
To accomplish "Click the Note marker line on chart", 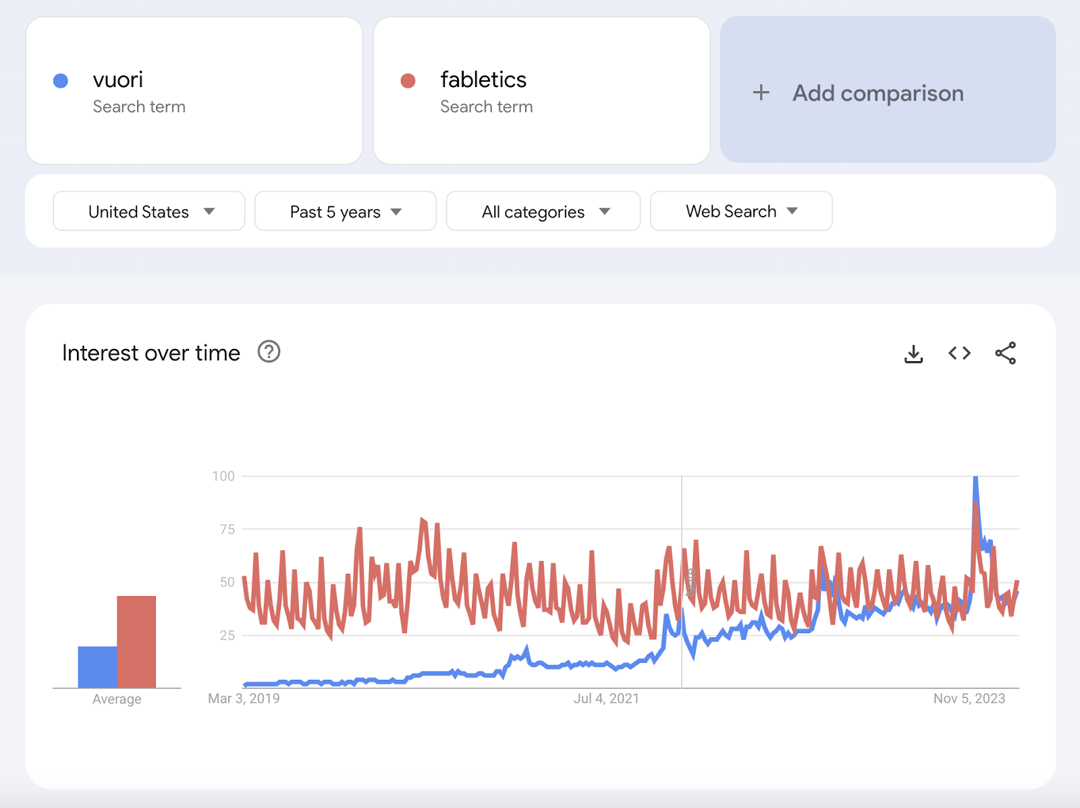I will coord(682,582).
